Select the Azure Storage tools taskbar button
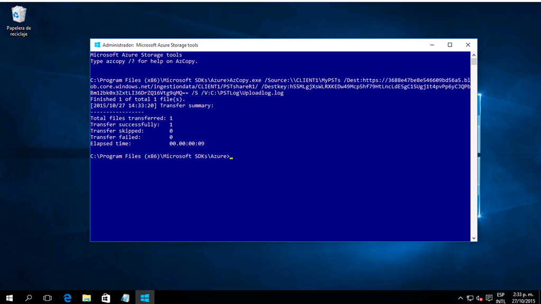This screenshot has height=304, width=541. 144,298
